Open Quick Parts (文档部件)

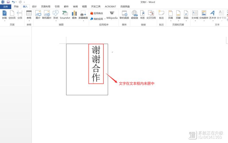[204, 15]
